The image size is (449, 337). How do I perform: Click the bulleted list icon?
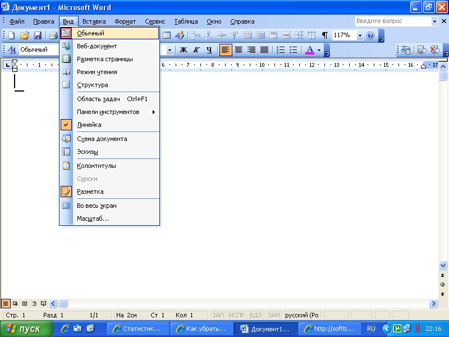coord(294,50)
